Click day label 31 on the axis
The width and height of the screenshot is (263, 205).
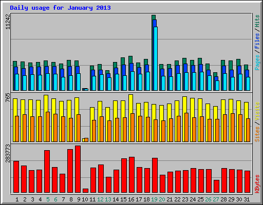247,199
